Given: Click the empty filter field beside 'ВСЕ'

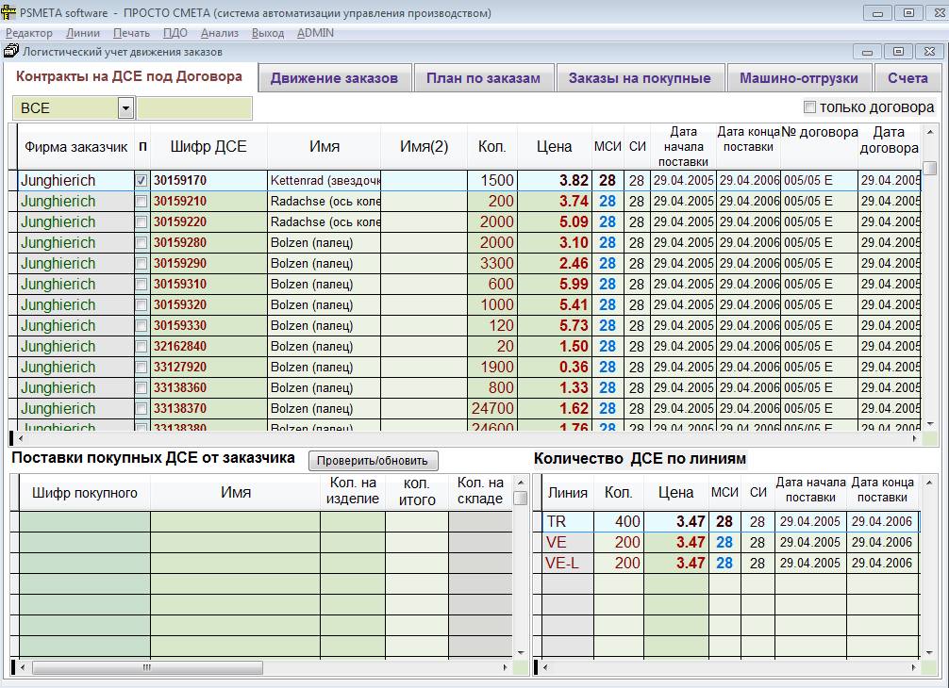Looking at the screenshot, I should (194, 108).
